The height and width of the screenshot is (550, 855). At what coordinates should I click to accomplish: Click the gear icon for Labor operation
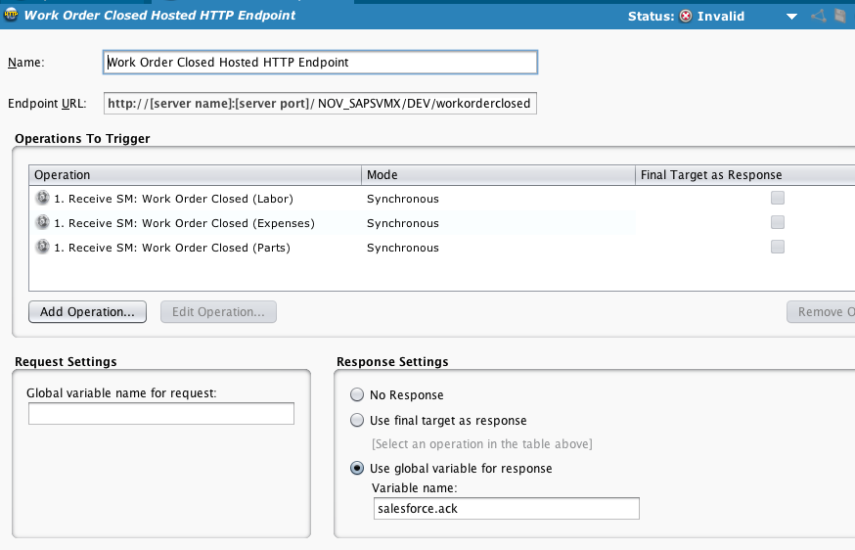point(42,199)
